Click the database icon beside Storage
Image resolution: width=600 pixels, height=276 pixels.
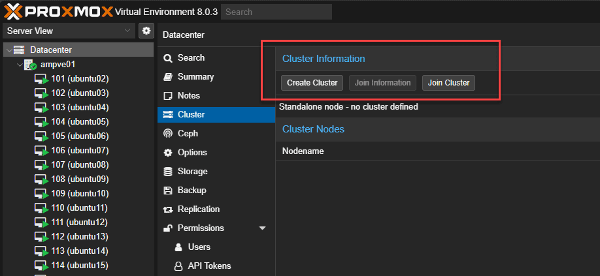[167, 172]
